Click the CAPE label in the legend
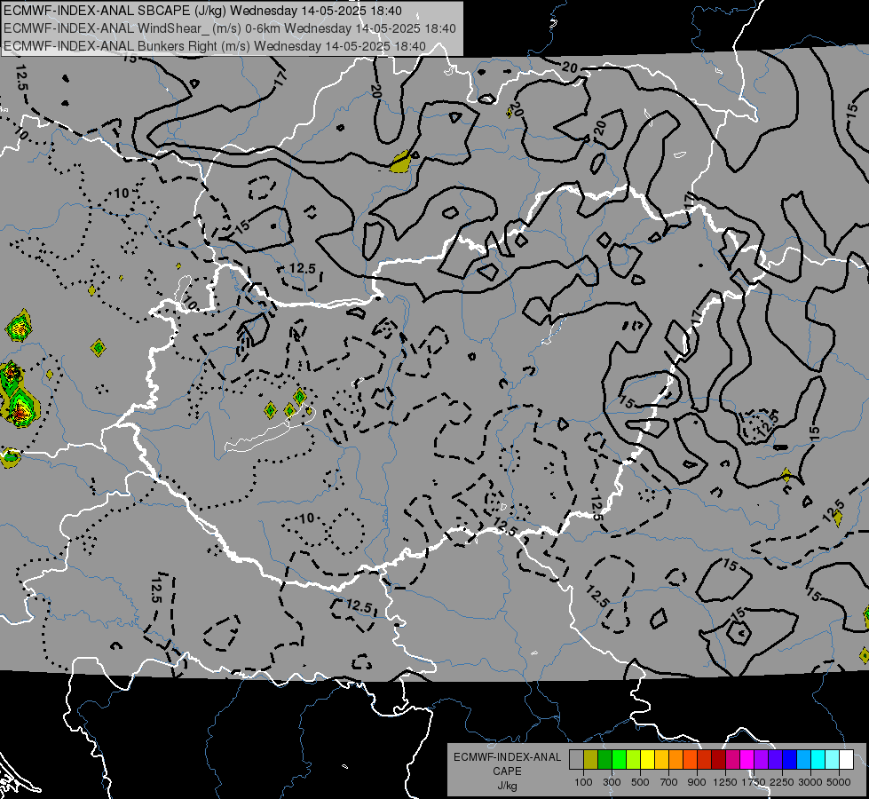The image size is (869, 799). (507, 771)
